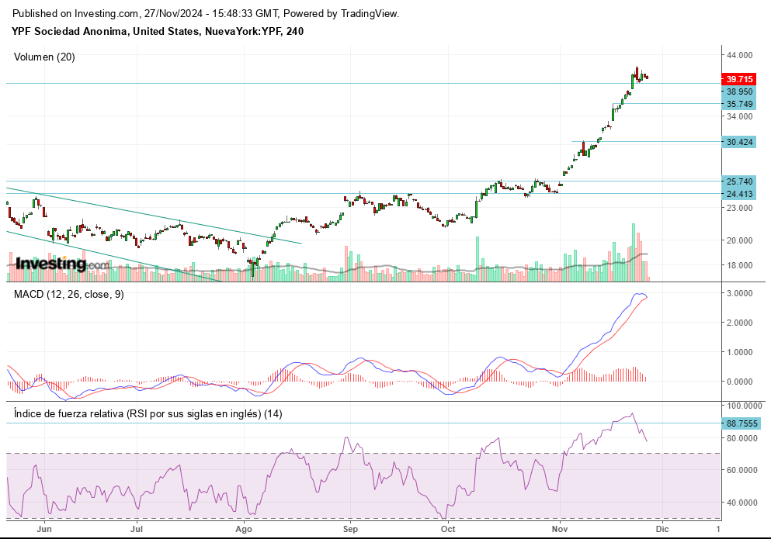This screenshot has width=771, height=539.
Task: Select the 23.000 price axis value
Action: coord(739,208)
